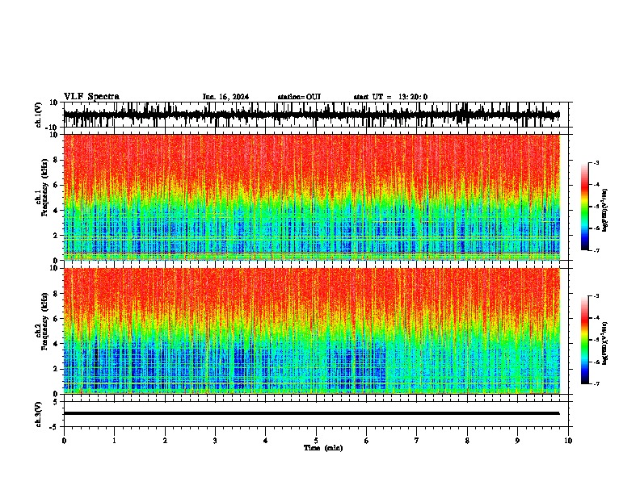Viewport: 640px width, 494px height.
Task: Click the "Time (min)" axis title
Action: (x=323, y=448)
